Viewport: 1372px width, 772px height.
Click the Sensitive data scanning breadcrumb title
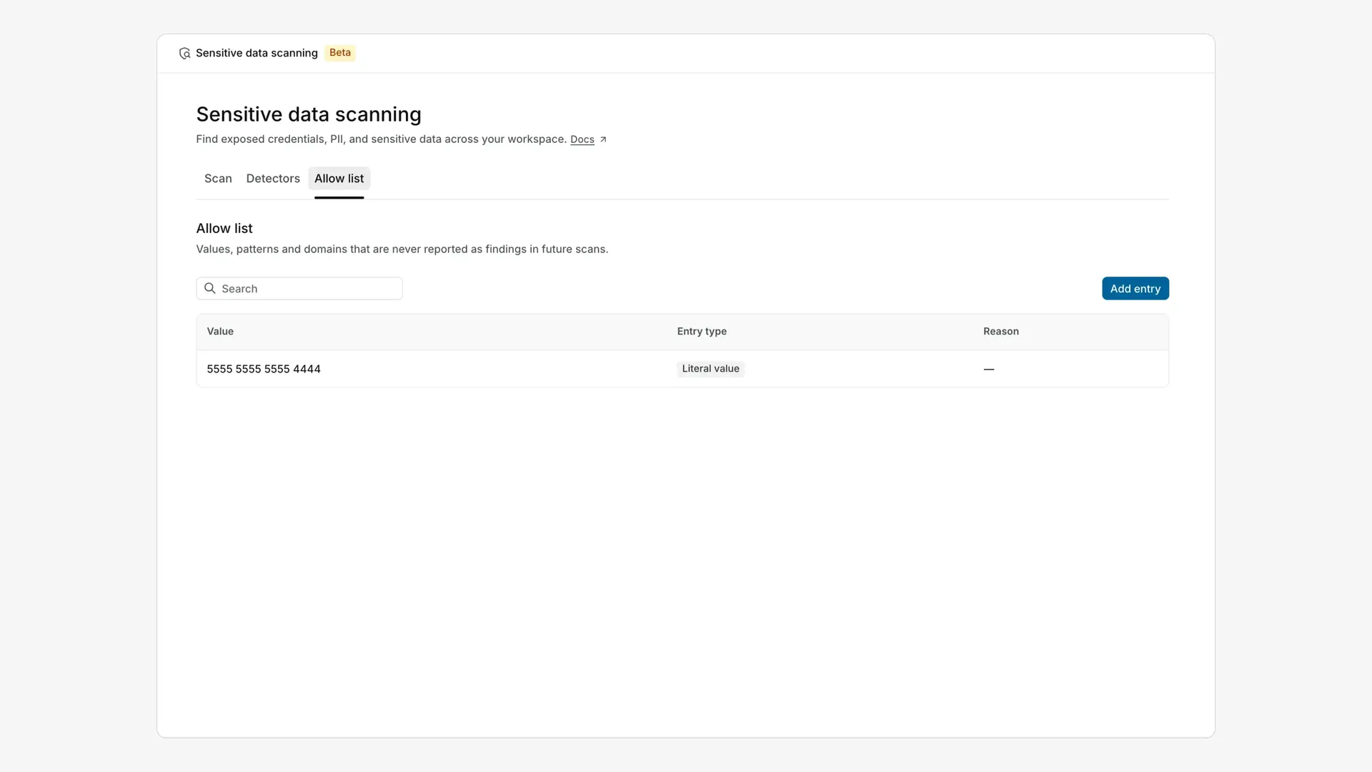257,53
